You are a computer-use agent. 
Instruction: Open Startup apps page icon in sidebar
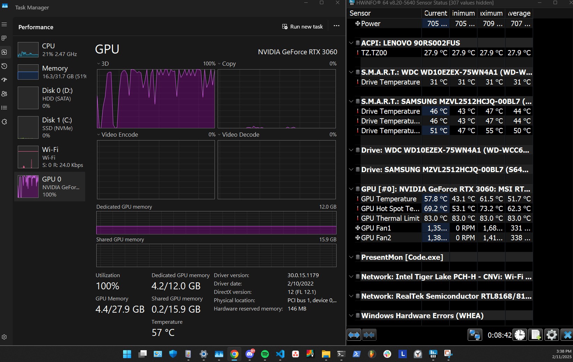4,80
